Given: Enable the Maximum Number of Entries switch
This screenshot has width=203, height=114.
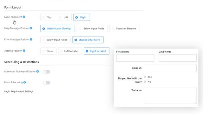Looking at the screenshot, I should (x=47, y=72).
